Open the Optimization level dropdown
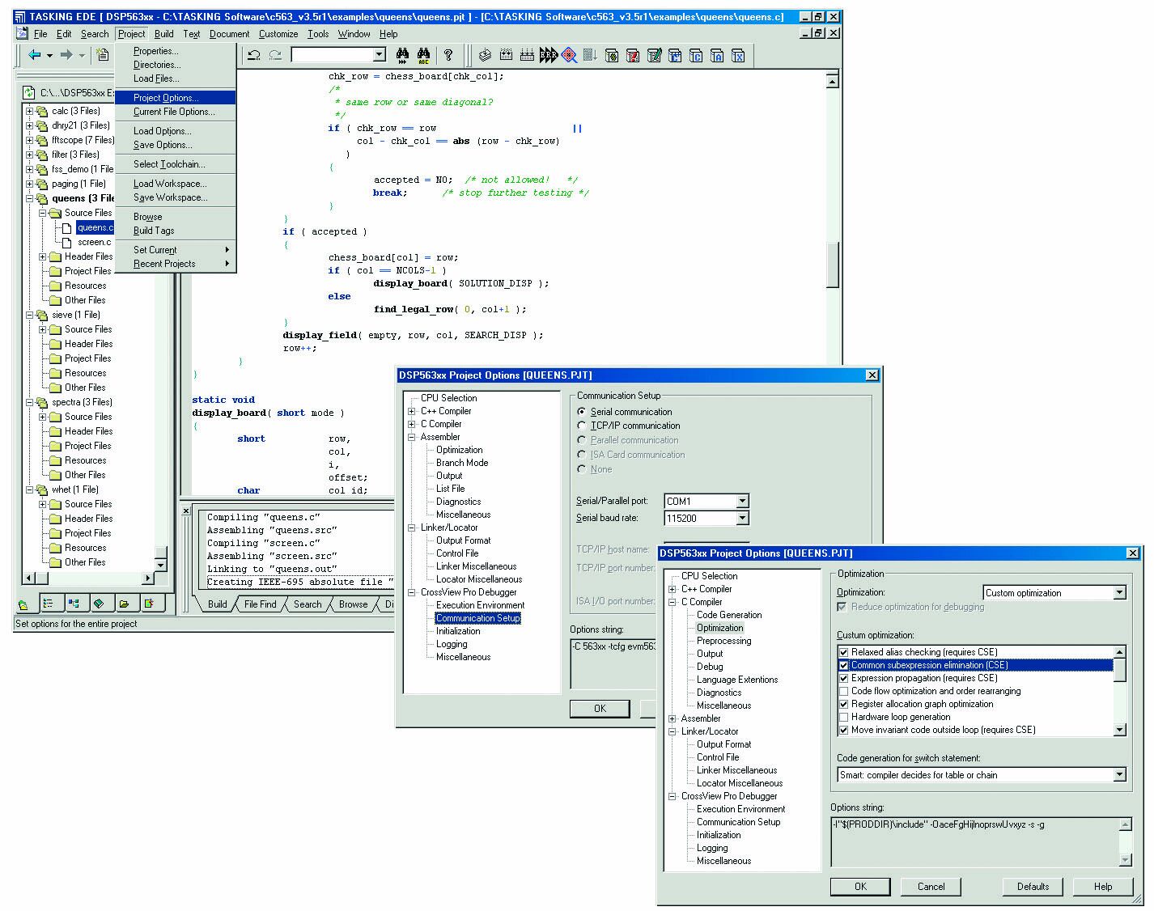 pos(1119,593)
